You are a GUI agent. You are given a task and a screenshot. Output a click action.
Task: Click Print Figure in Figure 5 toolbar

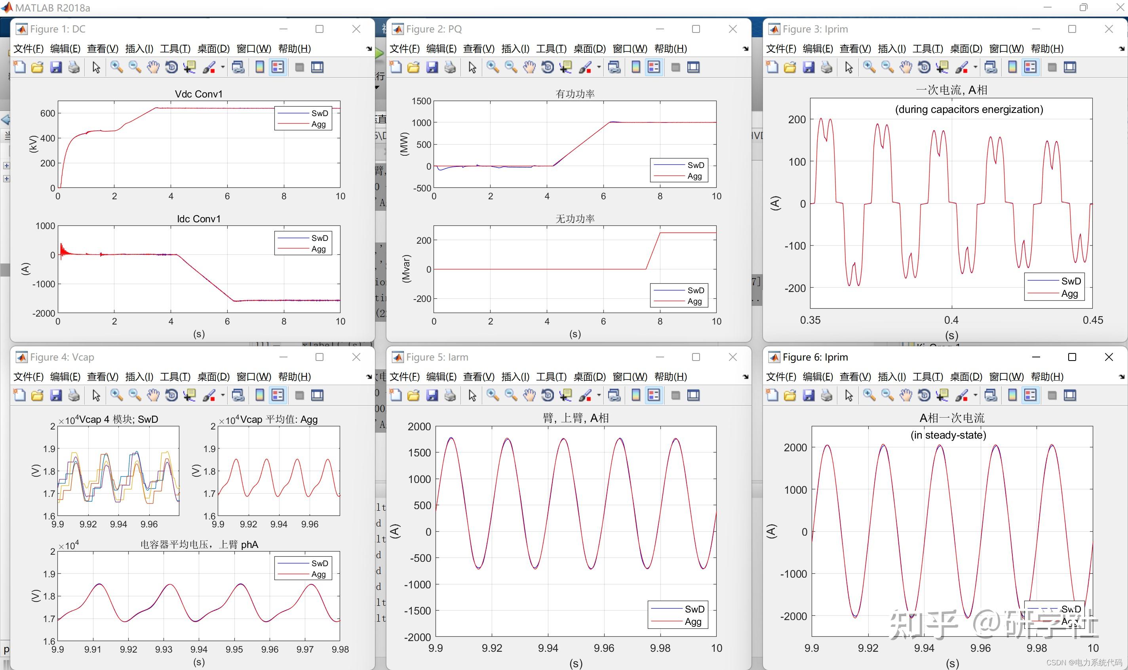coord(450,395)
